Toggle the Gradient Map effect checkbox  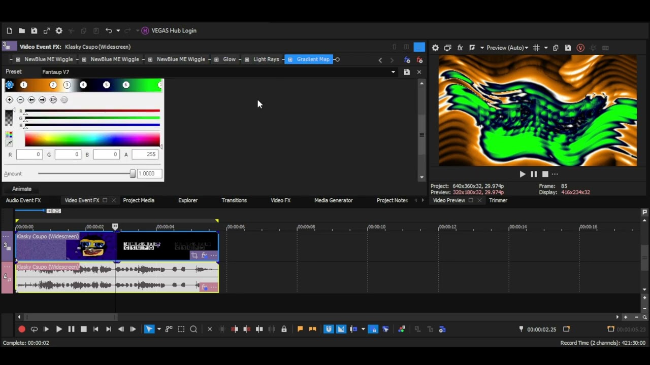(x=290, y=60)
